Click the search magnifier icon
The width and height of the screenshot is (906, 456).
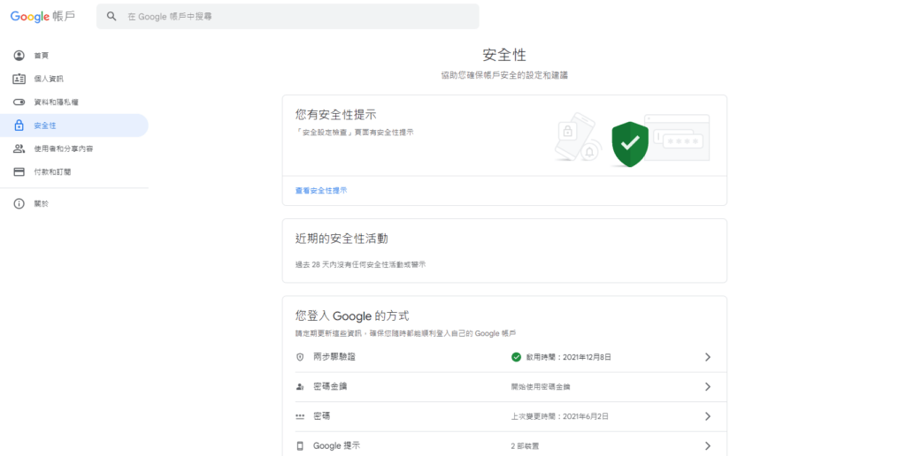point(111,16)
